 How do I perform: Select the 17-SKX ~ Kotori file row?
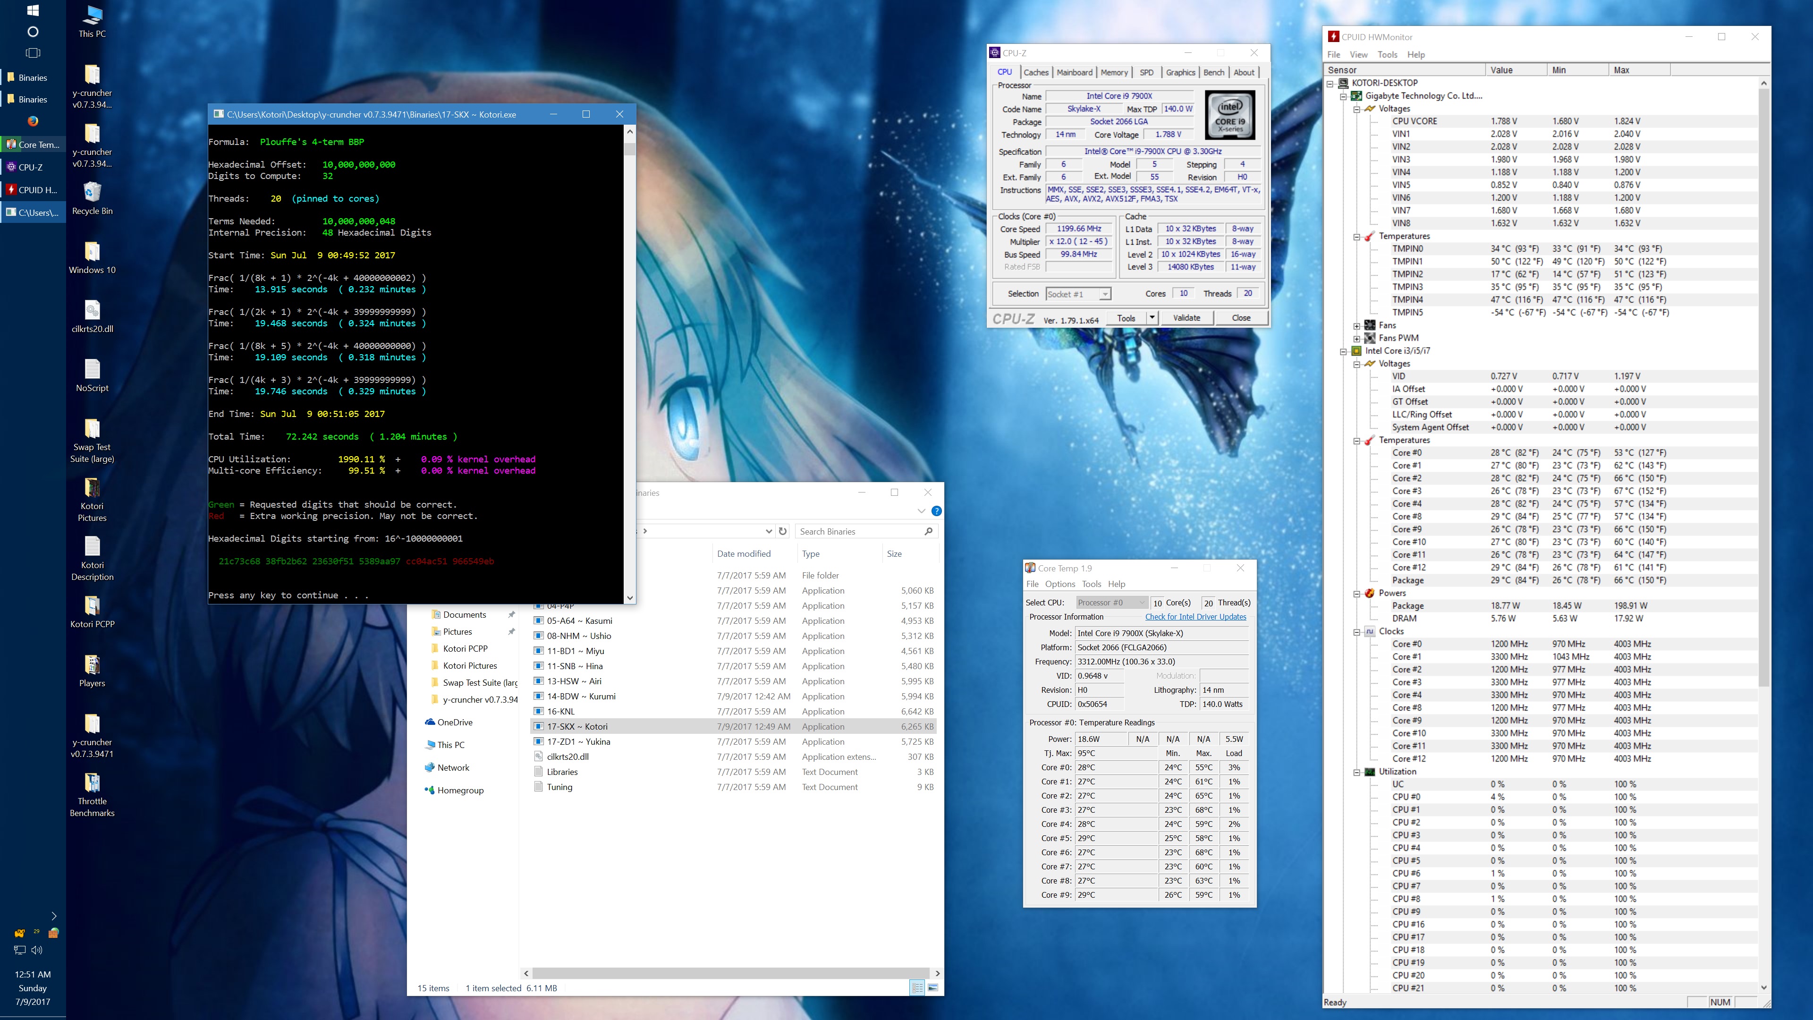(577, 726)
